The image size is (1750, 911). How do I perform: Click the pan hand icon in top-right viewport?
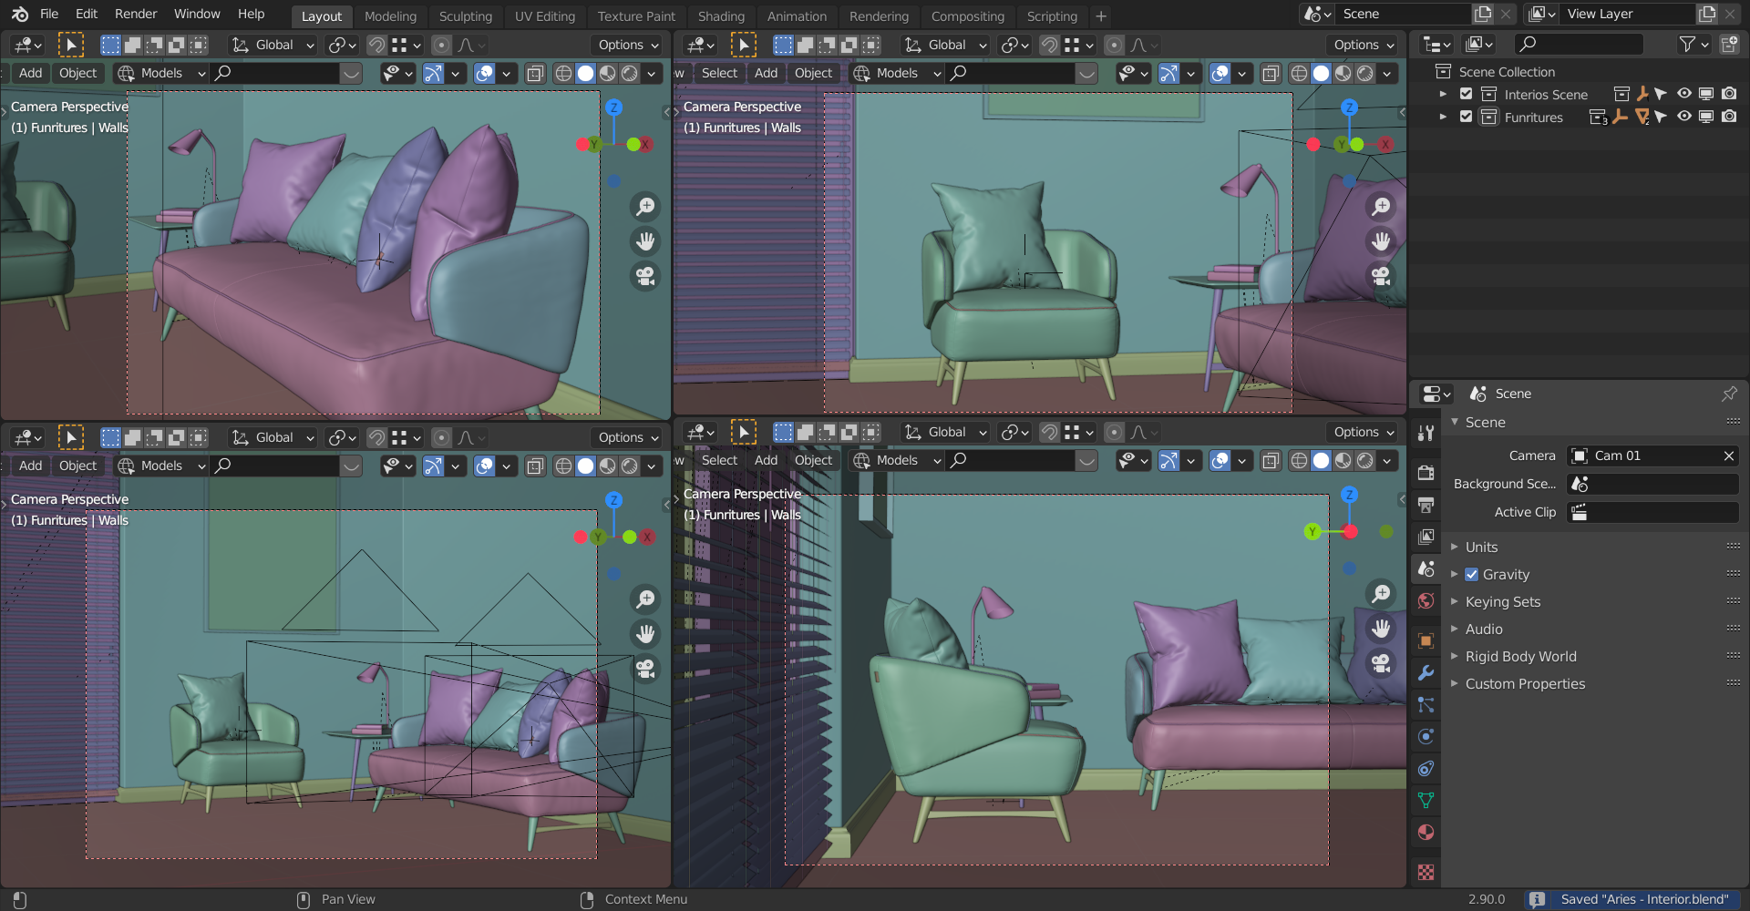1381,241
